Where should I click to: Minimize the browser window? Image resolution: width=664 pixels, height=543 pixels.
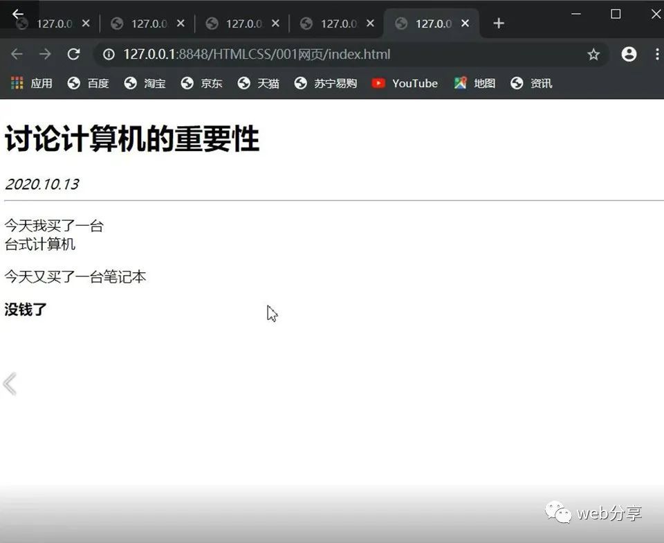click(x=576, y=14)
